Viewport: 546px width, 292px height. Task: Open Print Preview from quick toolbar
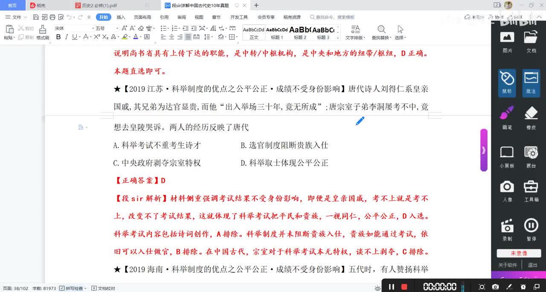[61, 17]
